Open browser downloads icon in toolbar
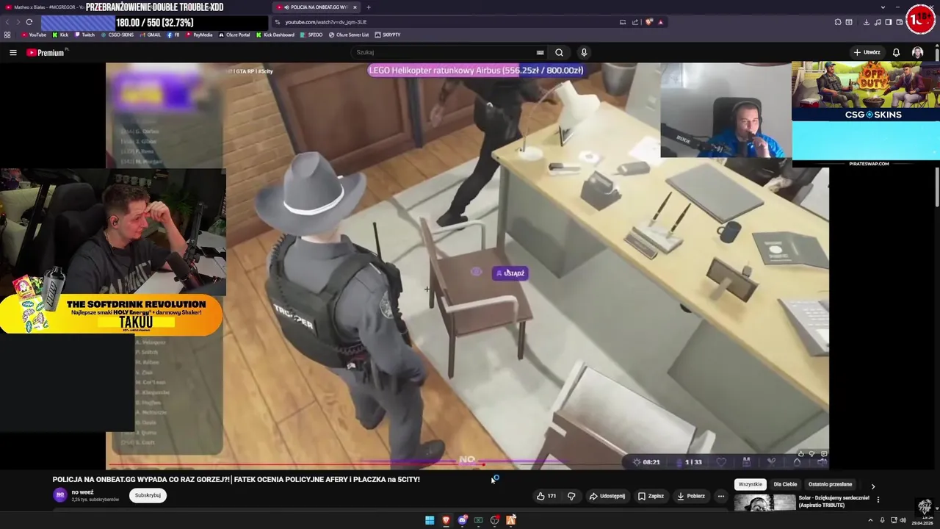Image resolution: width=940 pixels, height=529 pixels. click(866, 22)
